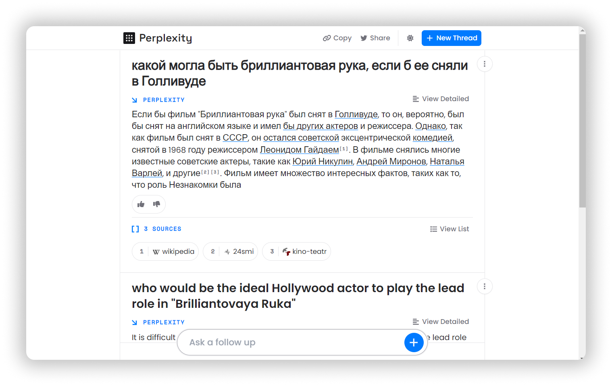Click the Perplexity logo icon
Image resolution: width=612 pixels, height=386 pixels.
click(129, 38)
